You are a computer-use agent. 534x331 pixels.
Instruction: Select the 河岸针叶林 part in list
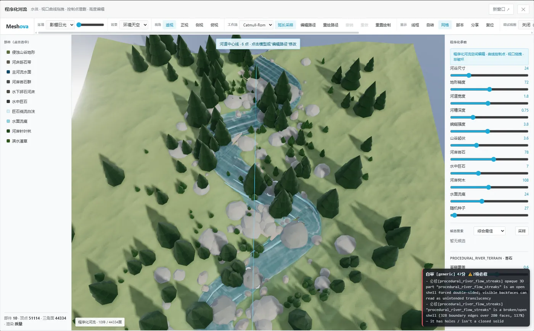pos(21,131)
